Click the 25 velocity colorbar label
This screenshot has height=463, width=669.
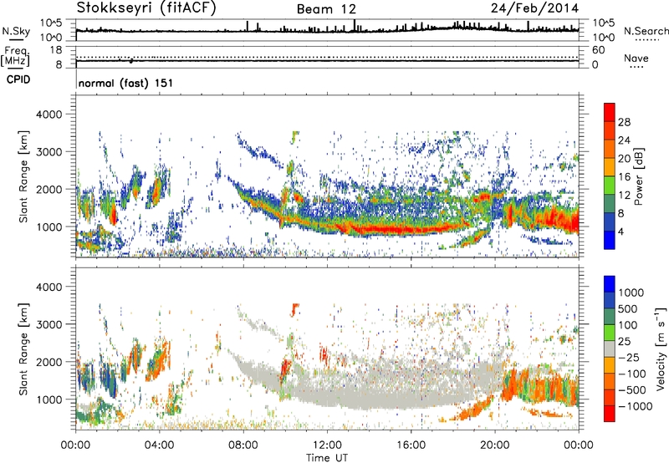(x=625, y=342)
